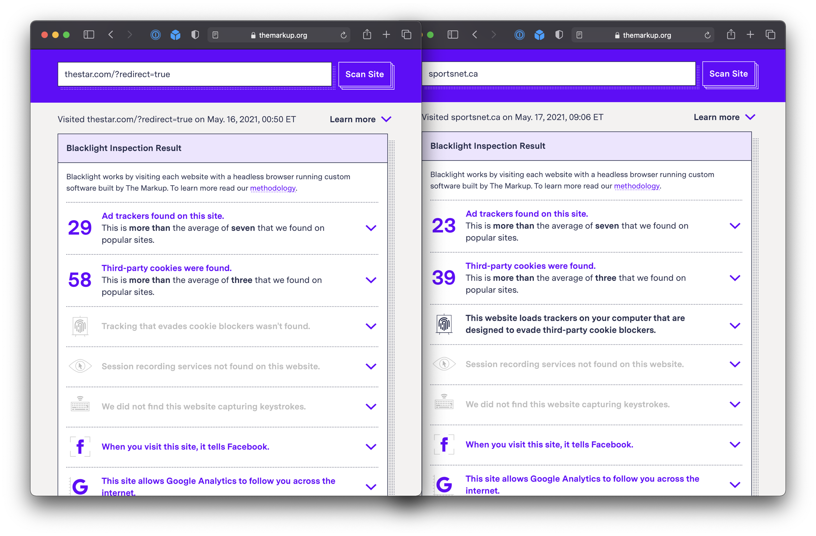
Task: Click the sportsnet.ca URL input field
Action: coord(558,74)
